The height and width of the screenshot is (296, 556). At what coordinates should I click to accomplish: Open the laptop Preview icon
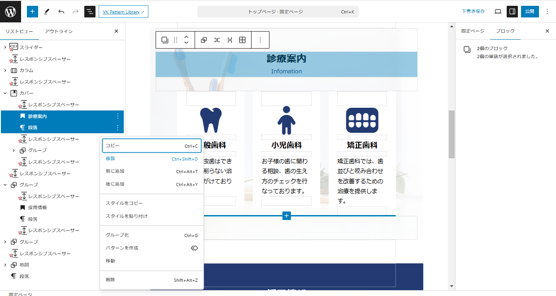tap(498, 12)
